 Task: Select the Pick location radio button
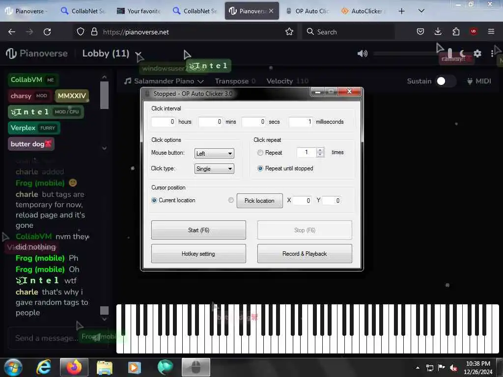[231, 200]
